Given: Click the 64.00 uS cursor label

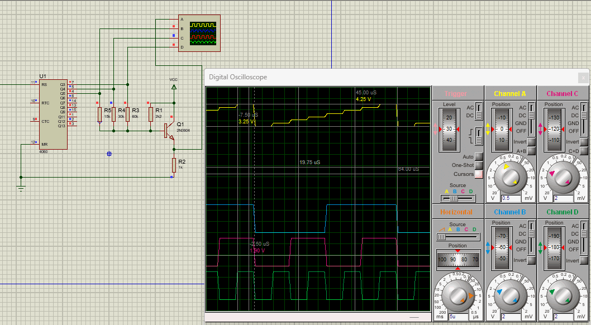Looking at the screenshot, I should pos(408,169).
